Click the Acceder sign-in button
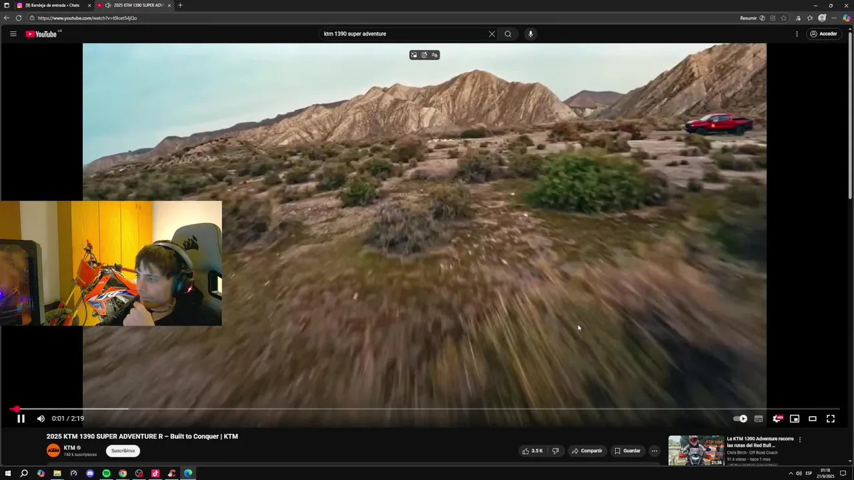 pyautogui.click(x=823, y=34)
